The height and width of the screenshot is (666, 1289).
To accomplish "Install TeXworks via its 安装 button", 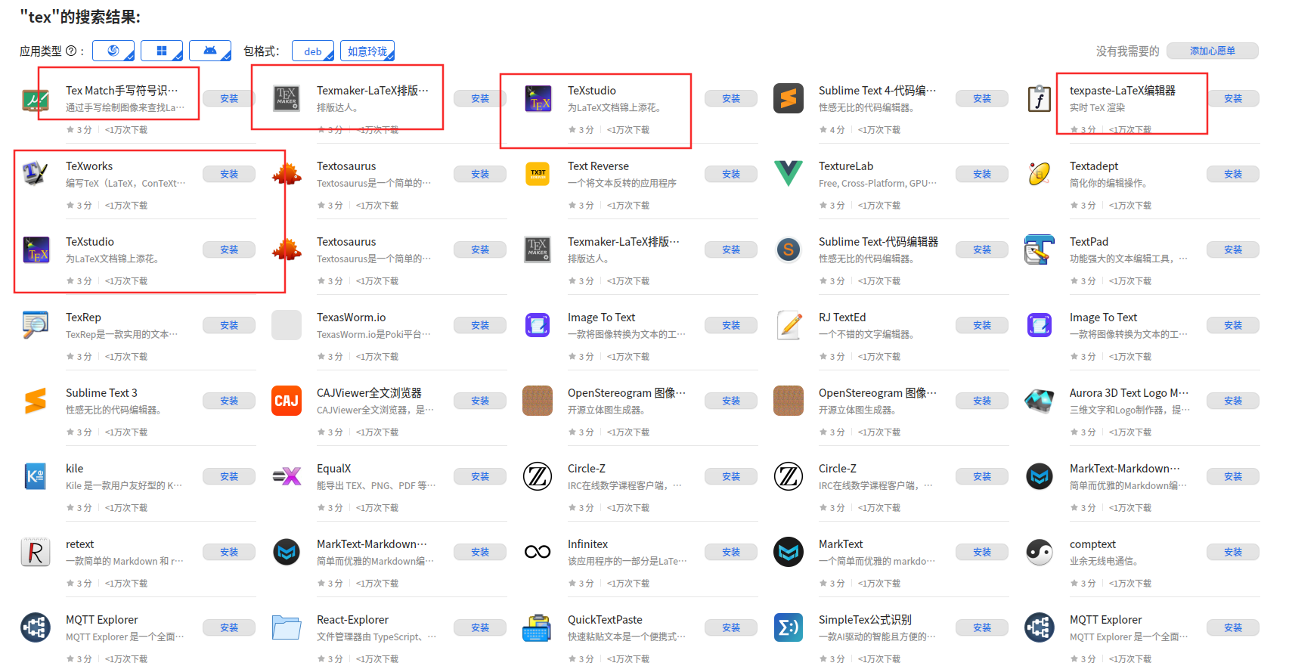I will 229,175.
